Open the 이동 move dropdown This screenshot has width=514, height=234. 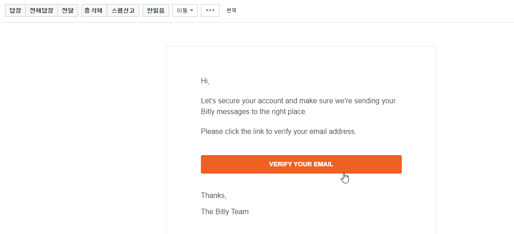[x=185, y=10]
